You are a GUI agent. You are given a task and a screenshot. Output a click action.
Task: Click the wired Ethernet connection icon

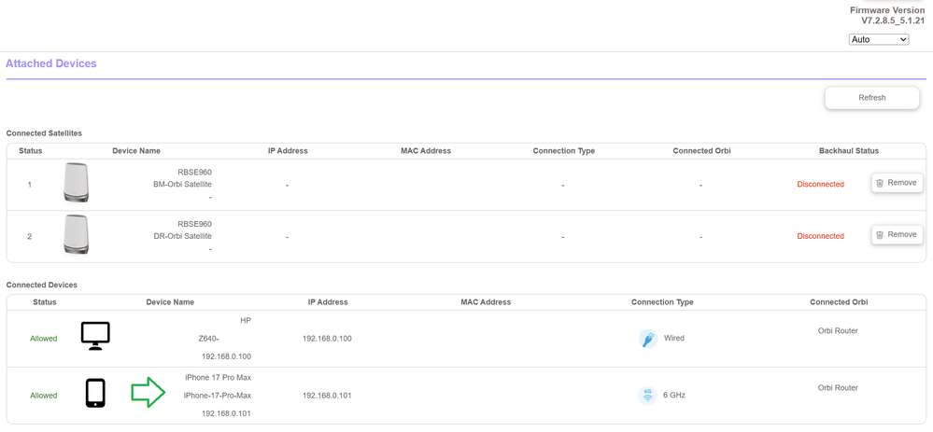647,339
